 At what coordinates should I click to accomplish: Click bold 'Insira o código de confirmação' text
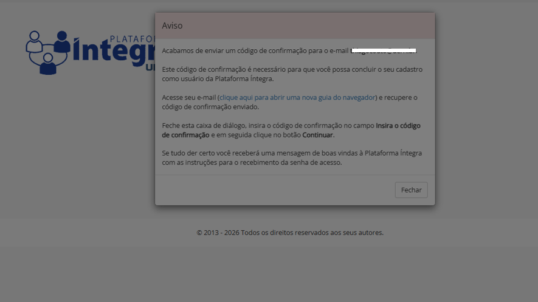coord(291,130)
